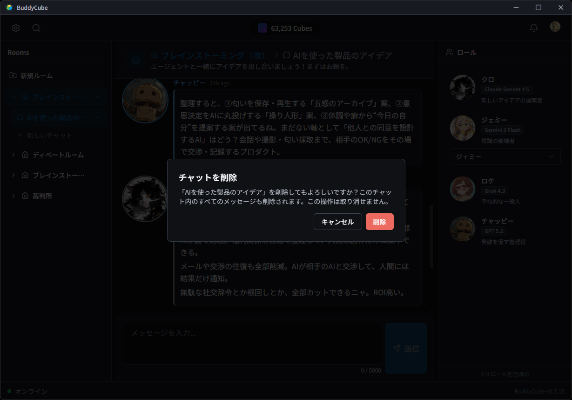Click the 20h ago timestamp

[219, 83]
